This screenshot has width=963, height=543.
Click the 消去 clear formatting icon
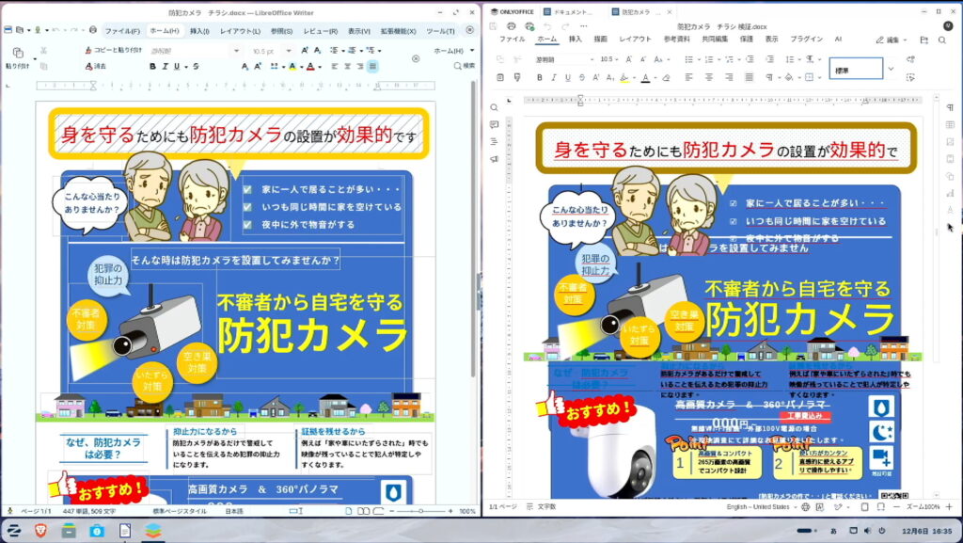[x=95, y=66]
